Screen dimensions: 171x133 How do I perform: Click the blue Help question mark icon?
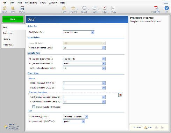click(x=166, y=8)
